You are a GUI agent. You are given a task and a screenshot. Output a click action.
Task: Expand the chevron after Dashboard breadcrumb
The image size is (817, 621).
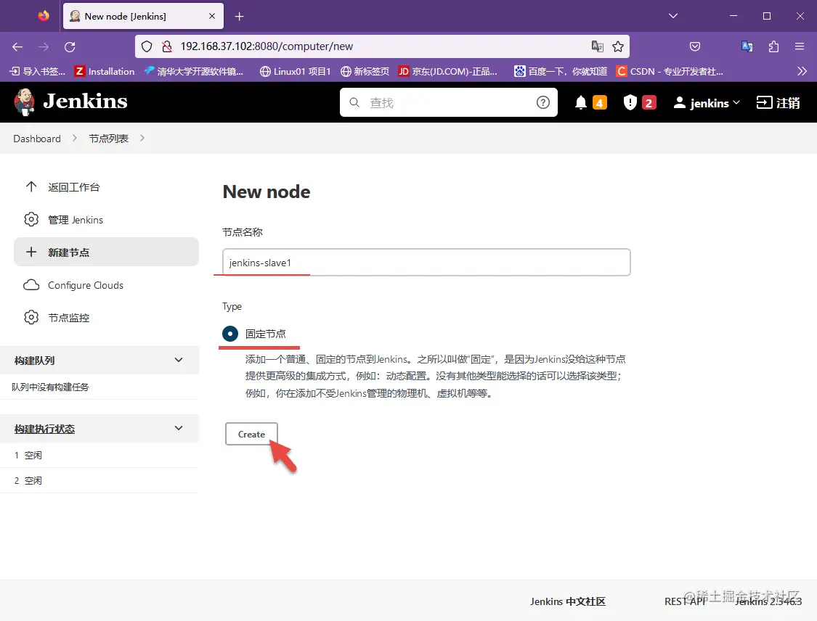pos(75,139)
